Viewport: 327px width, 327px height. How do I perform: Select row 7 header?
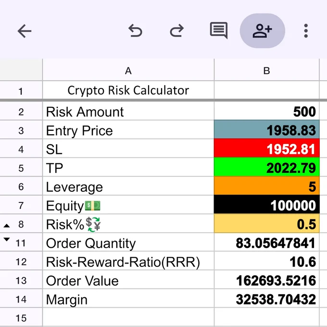pos(21,205)
